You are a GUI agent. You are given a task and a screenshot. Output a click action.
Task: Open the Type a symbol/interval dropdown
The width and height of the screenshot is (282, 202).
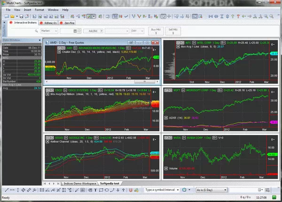(x=178, y=190)
